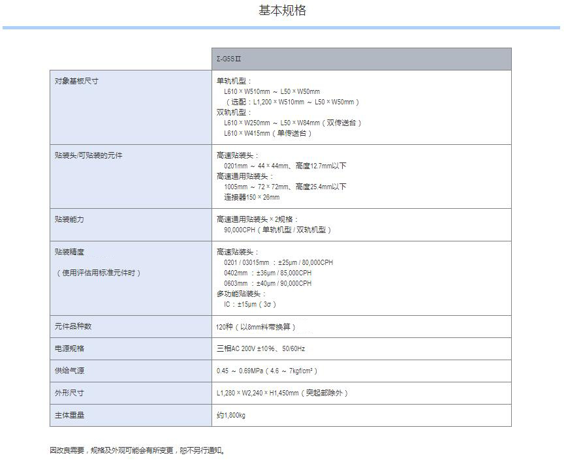Click the 连接器150 × 26mm line
The height and width of the screenshot is (462, 566).
coord(251,197)
